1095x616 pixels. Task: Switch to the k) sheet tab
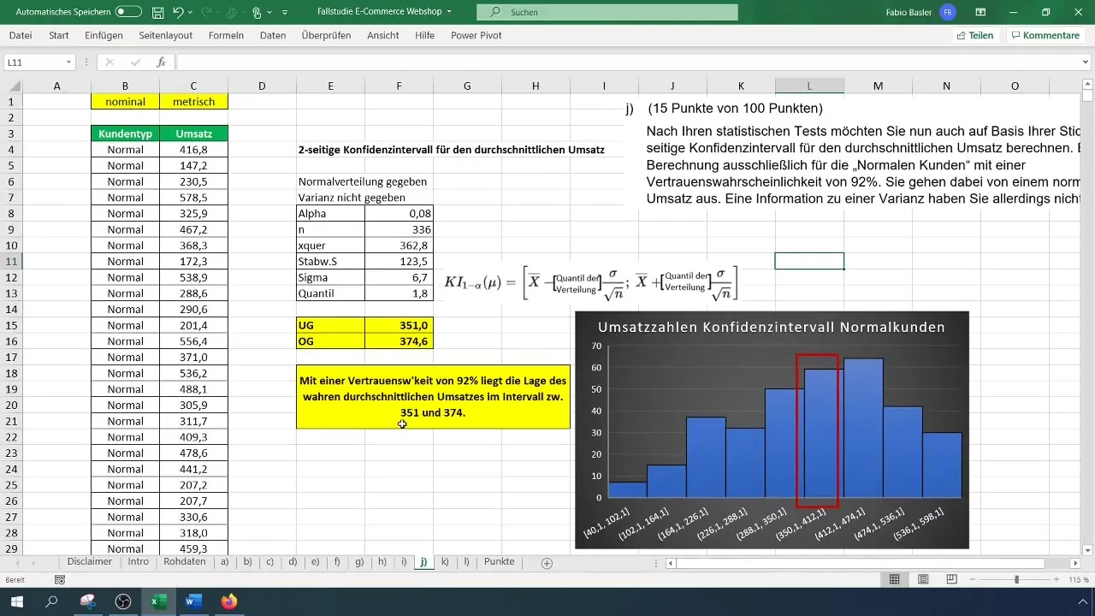(445, 562)
